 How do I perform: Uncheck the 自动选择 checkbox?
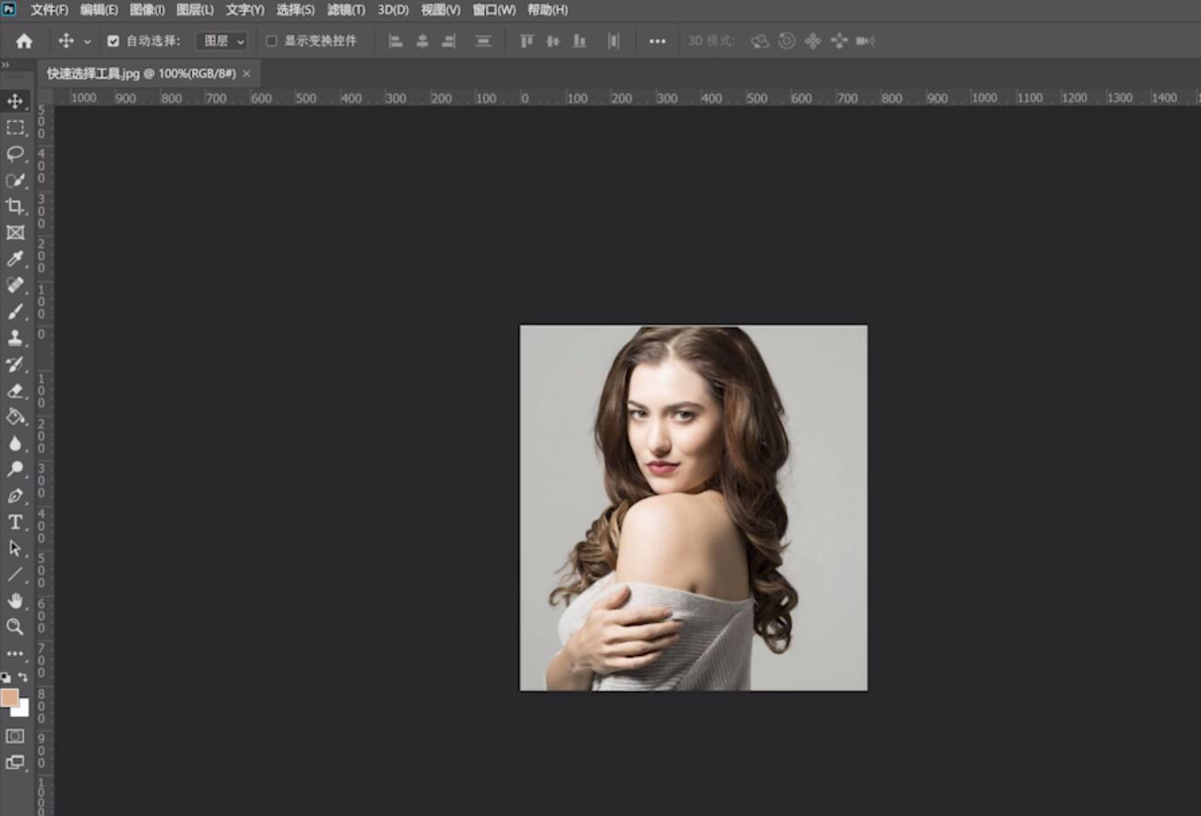pyautogui.click(x=114, y=41)
